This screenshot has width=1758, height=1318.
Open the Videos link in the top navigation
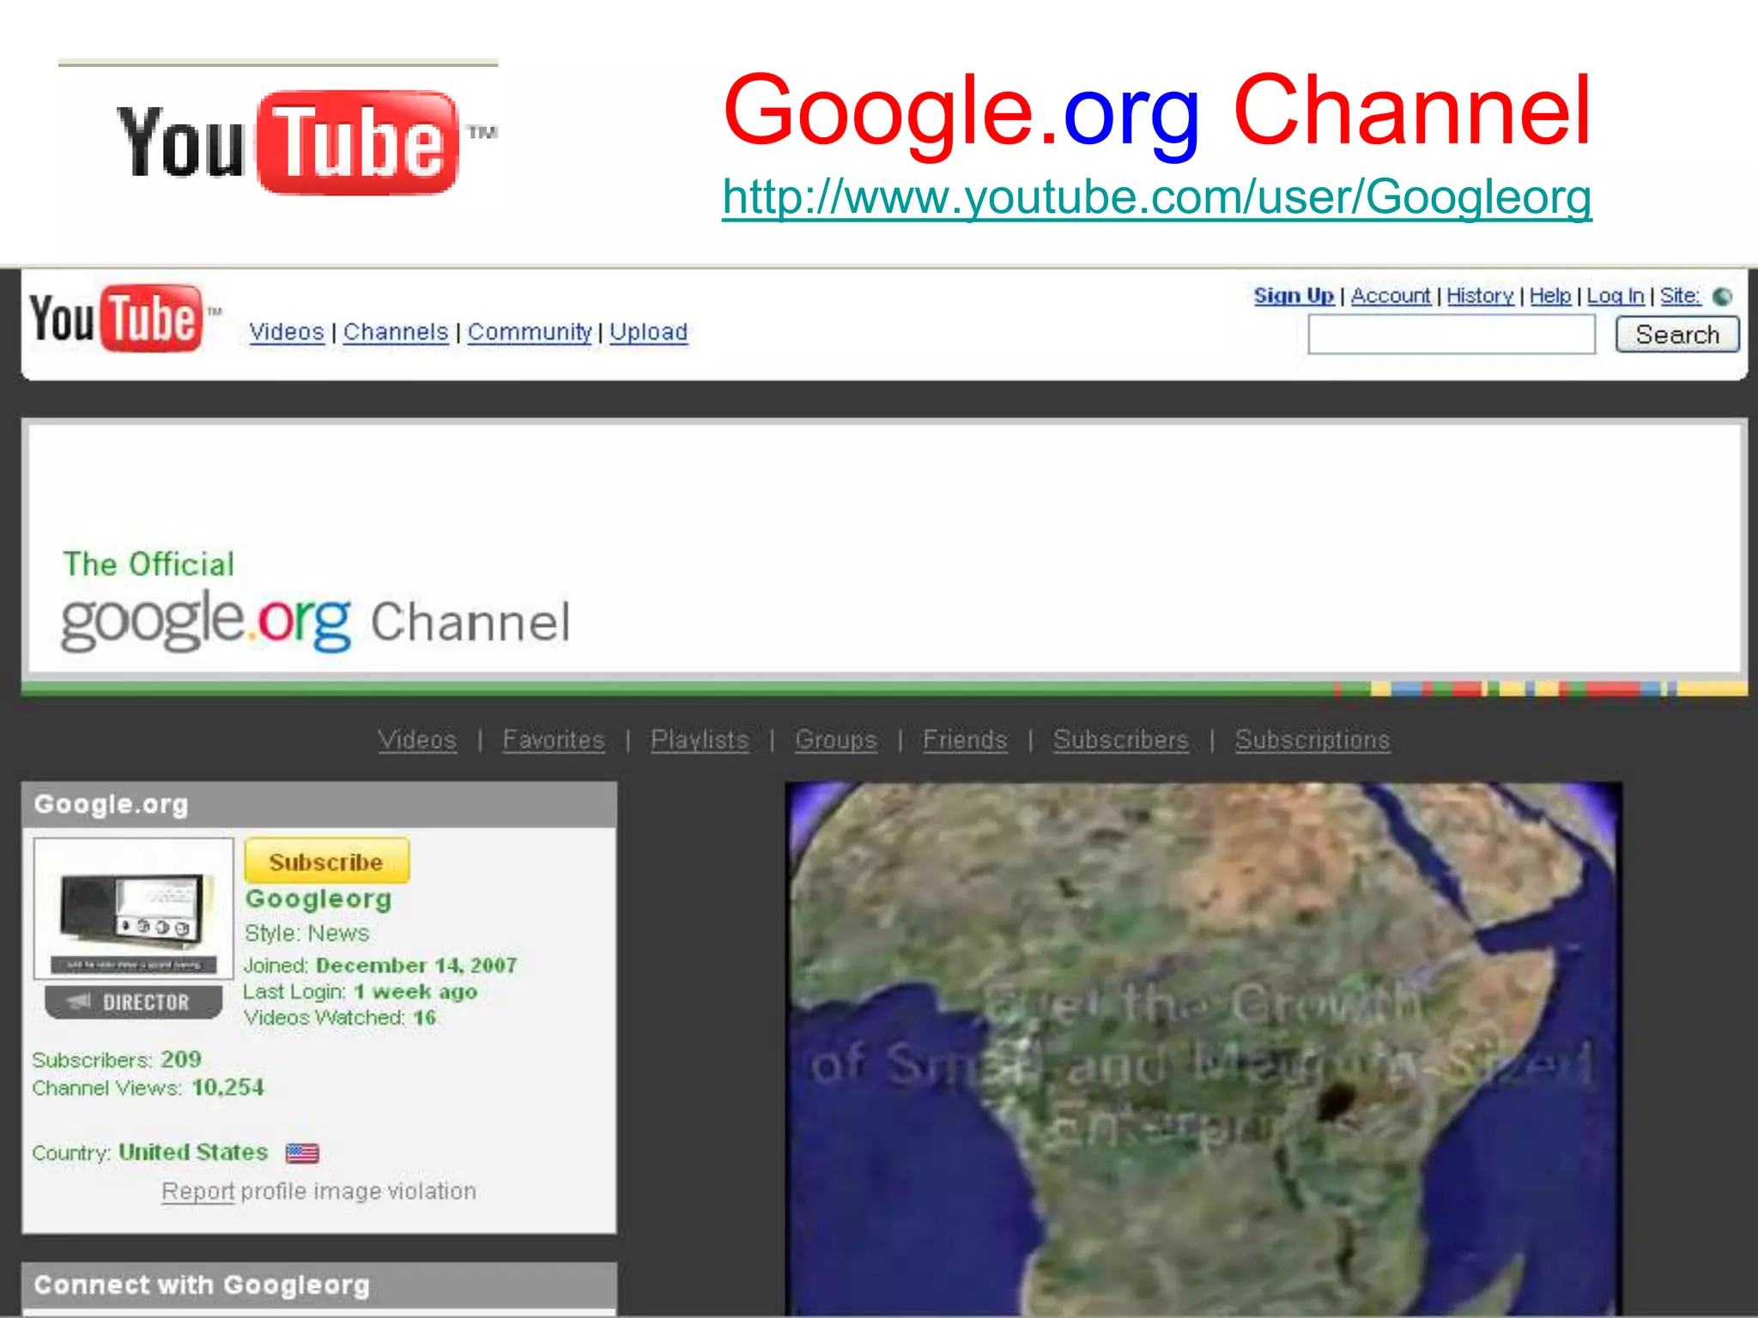pyautogui.click(x=287, y=332)
